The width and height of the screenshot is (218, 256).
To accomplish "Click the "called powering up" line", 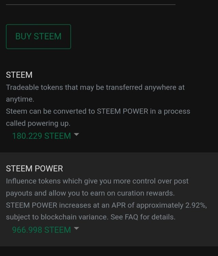I will (x=38, y=123).
